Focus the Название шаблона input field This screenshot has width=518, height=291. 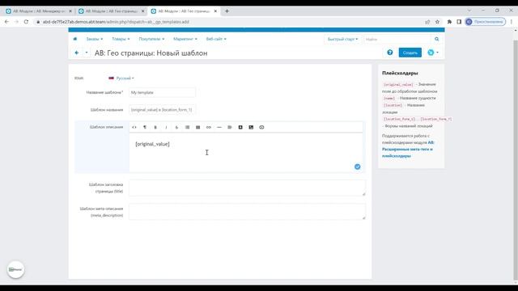(x=162, y=92)
